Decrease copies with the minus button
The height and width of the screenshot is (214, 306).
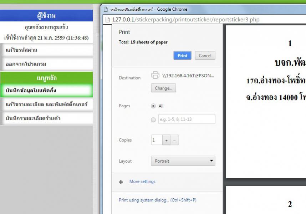click(175, 140)
